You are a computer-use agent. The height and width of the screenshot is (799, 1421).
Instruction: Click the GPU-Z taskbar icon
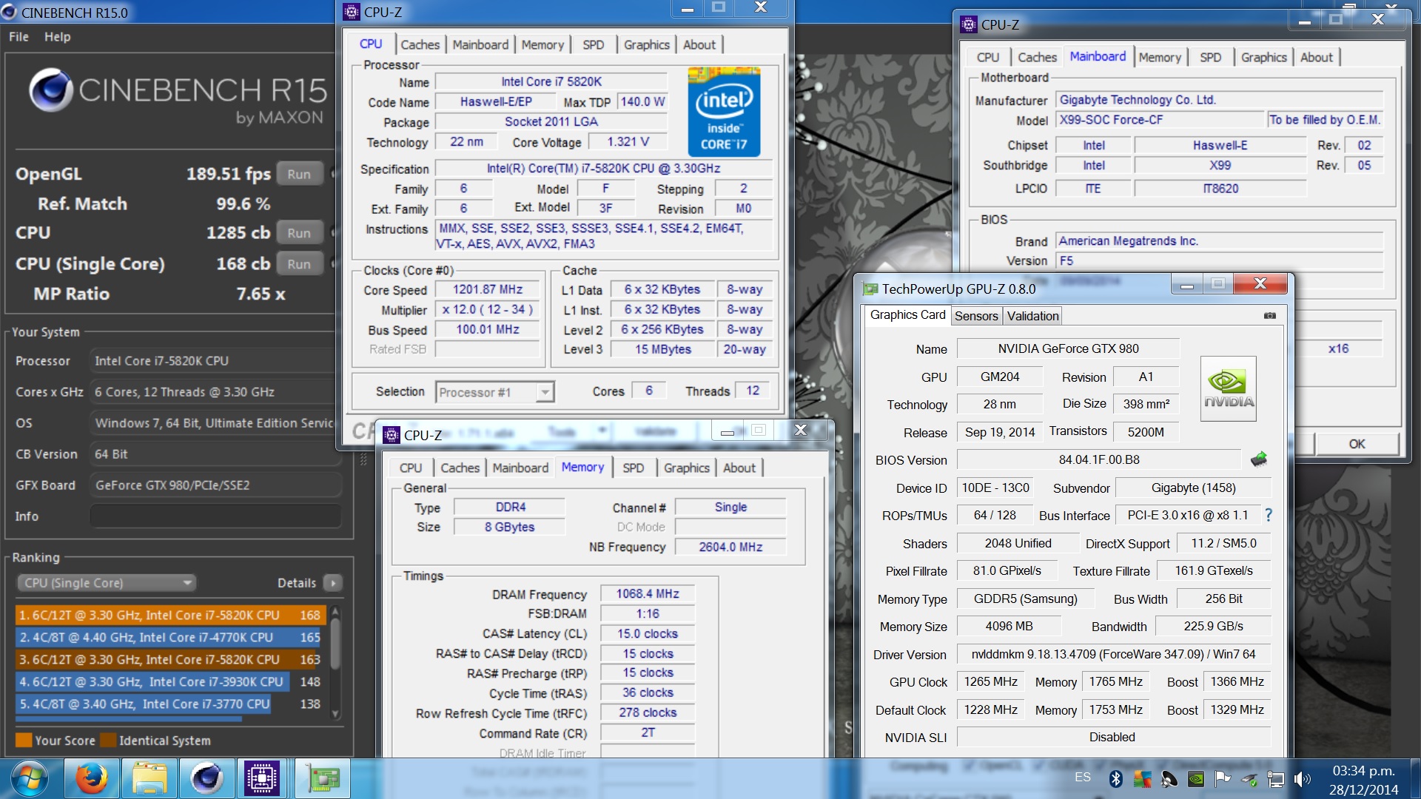click(323, 778)
